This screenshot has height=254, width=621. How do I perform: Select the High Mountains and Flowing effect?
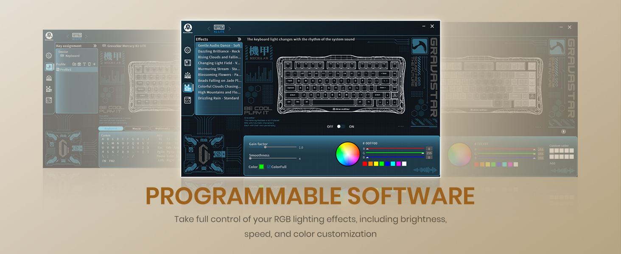219,92
